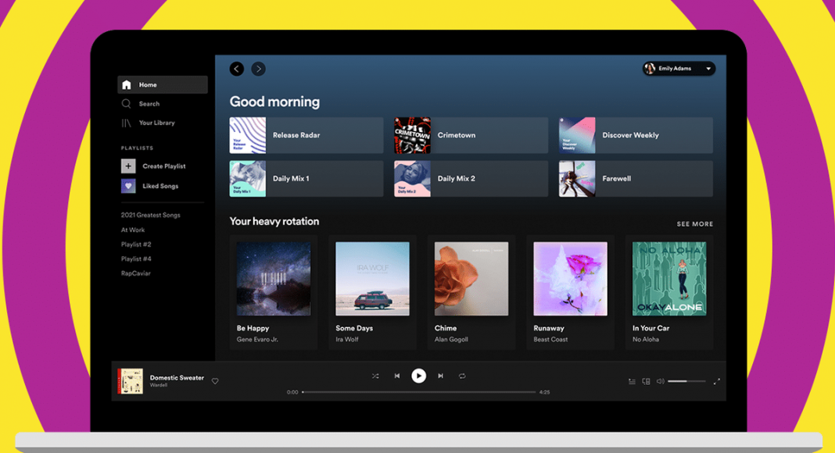Viewport: 835px width, 453px height.
Task: Go back with the left arrow button
Action: (x=237, y=69)
